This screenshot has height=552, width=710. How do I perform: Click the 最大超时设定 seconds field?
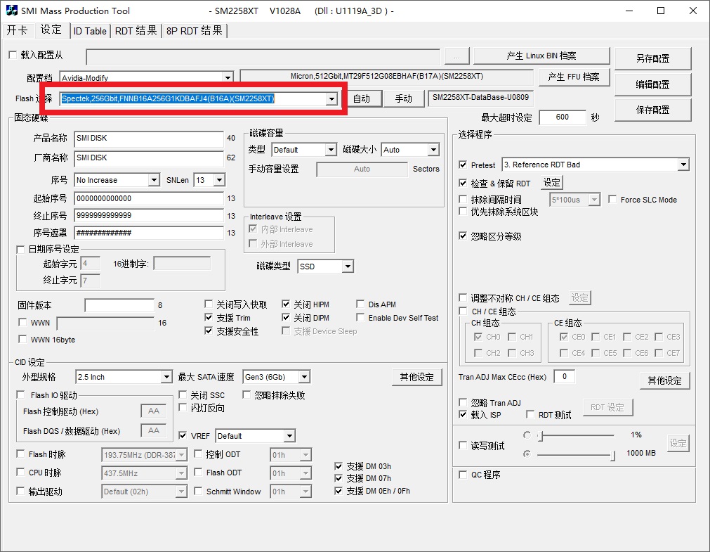click(562, 117)
